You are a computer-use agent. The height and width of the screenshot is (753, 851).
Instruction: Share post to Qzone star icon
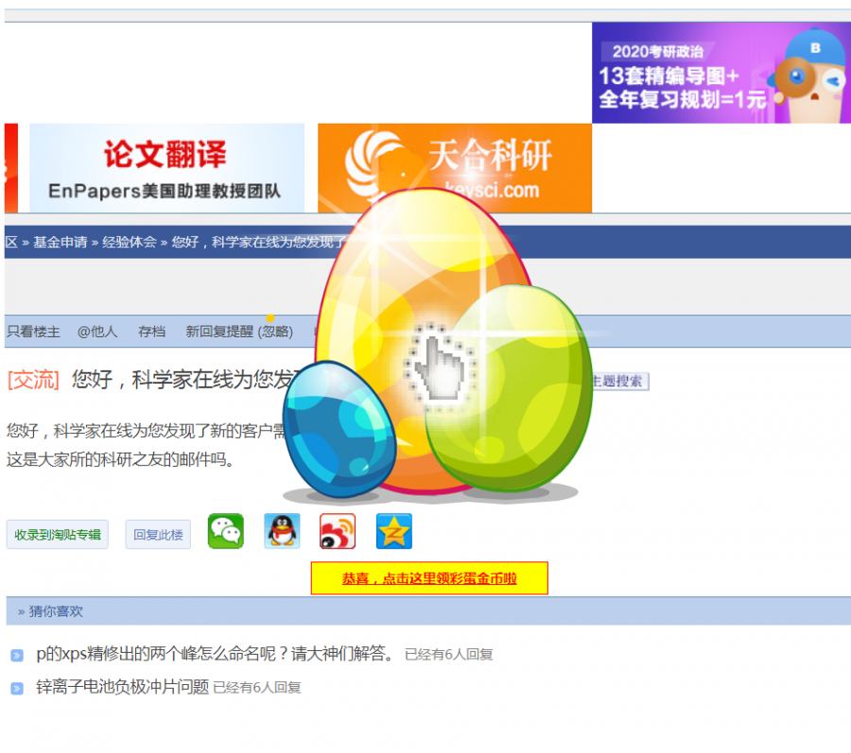(394, 531)
